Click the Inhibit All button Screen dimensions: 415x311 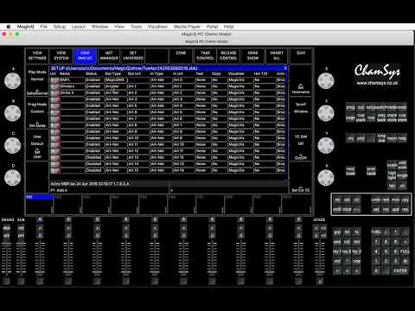[277, 55]
